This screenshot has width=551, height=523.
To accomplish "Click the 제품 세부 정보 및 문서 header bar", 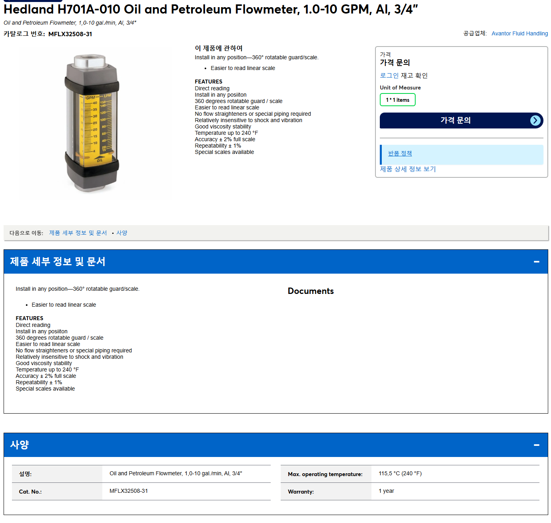I will pos(275,262).
